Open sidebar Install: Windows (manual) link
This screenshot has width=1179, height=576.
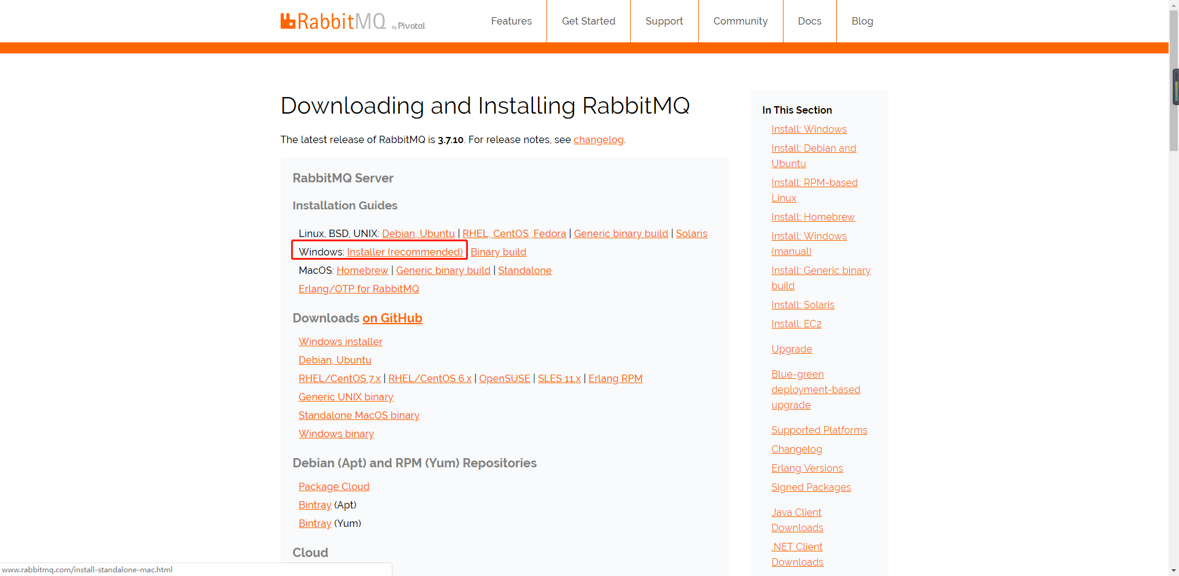pos(809,244)
